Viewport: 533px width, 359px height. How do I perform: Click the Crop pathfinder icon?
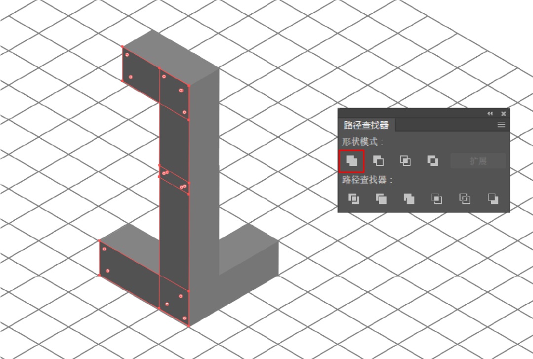[436, 199]
